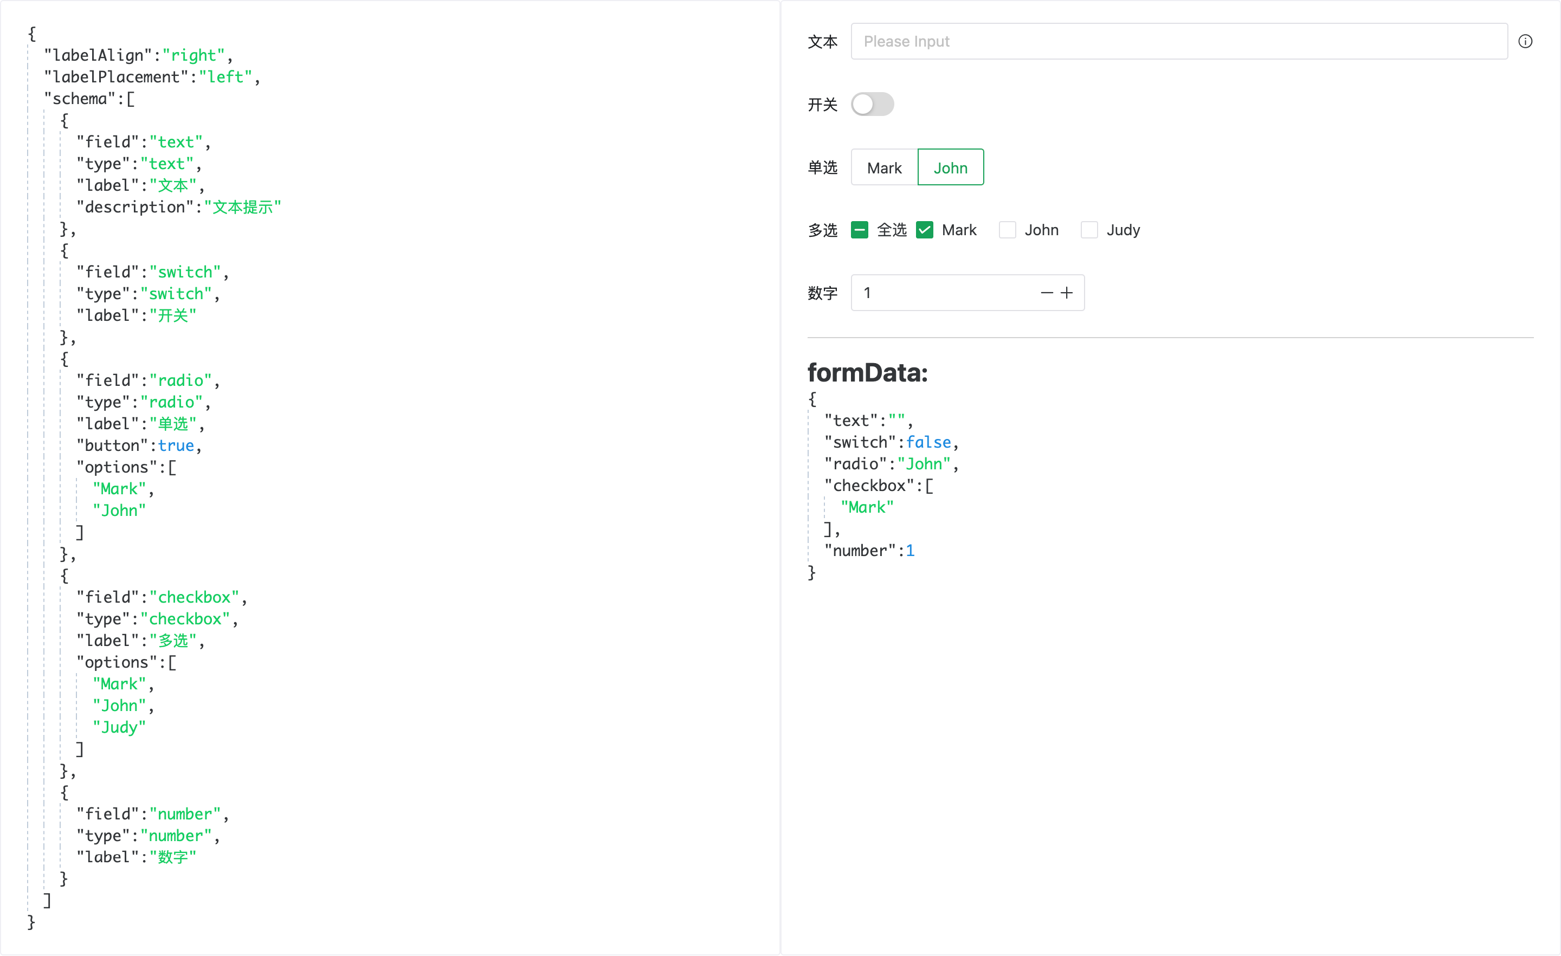Click the "false" switch value in formData
This screenshot has width=1561, height=956.
[929, 442]
